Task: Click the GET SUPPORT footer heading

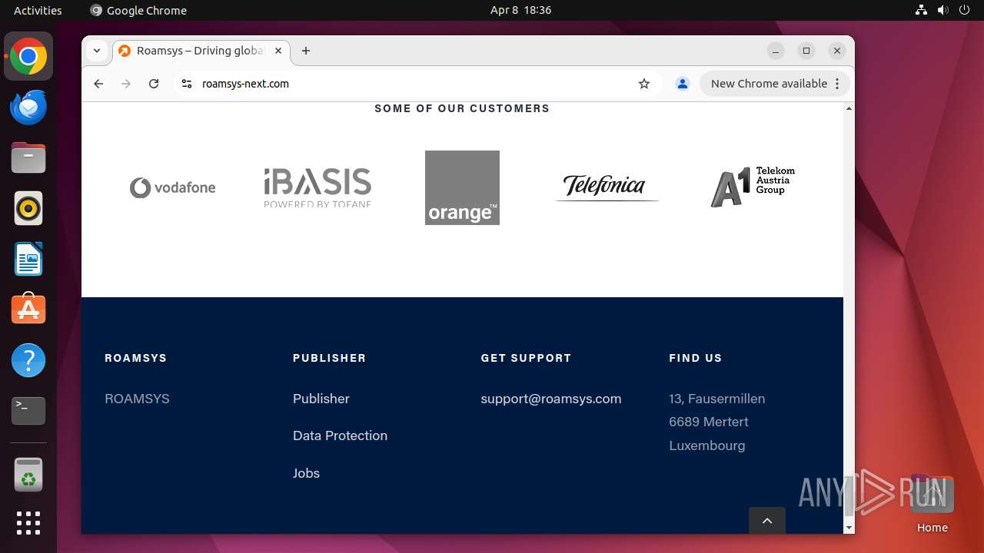Action: (526, 358)
